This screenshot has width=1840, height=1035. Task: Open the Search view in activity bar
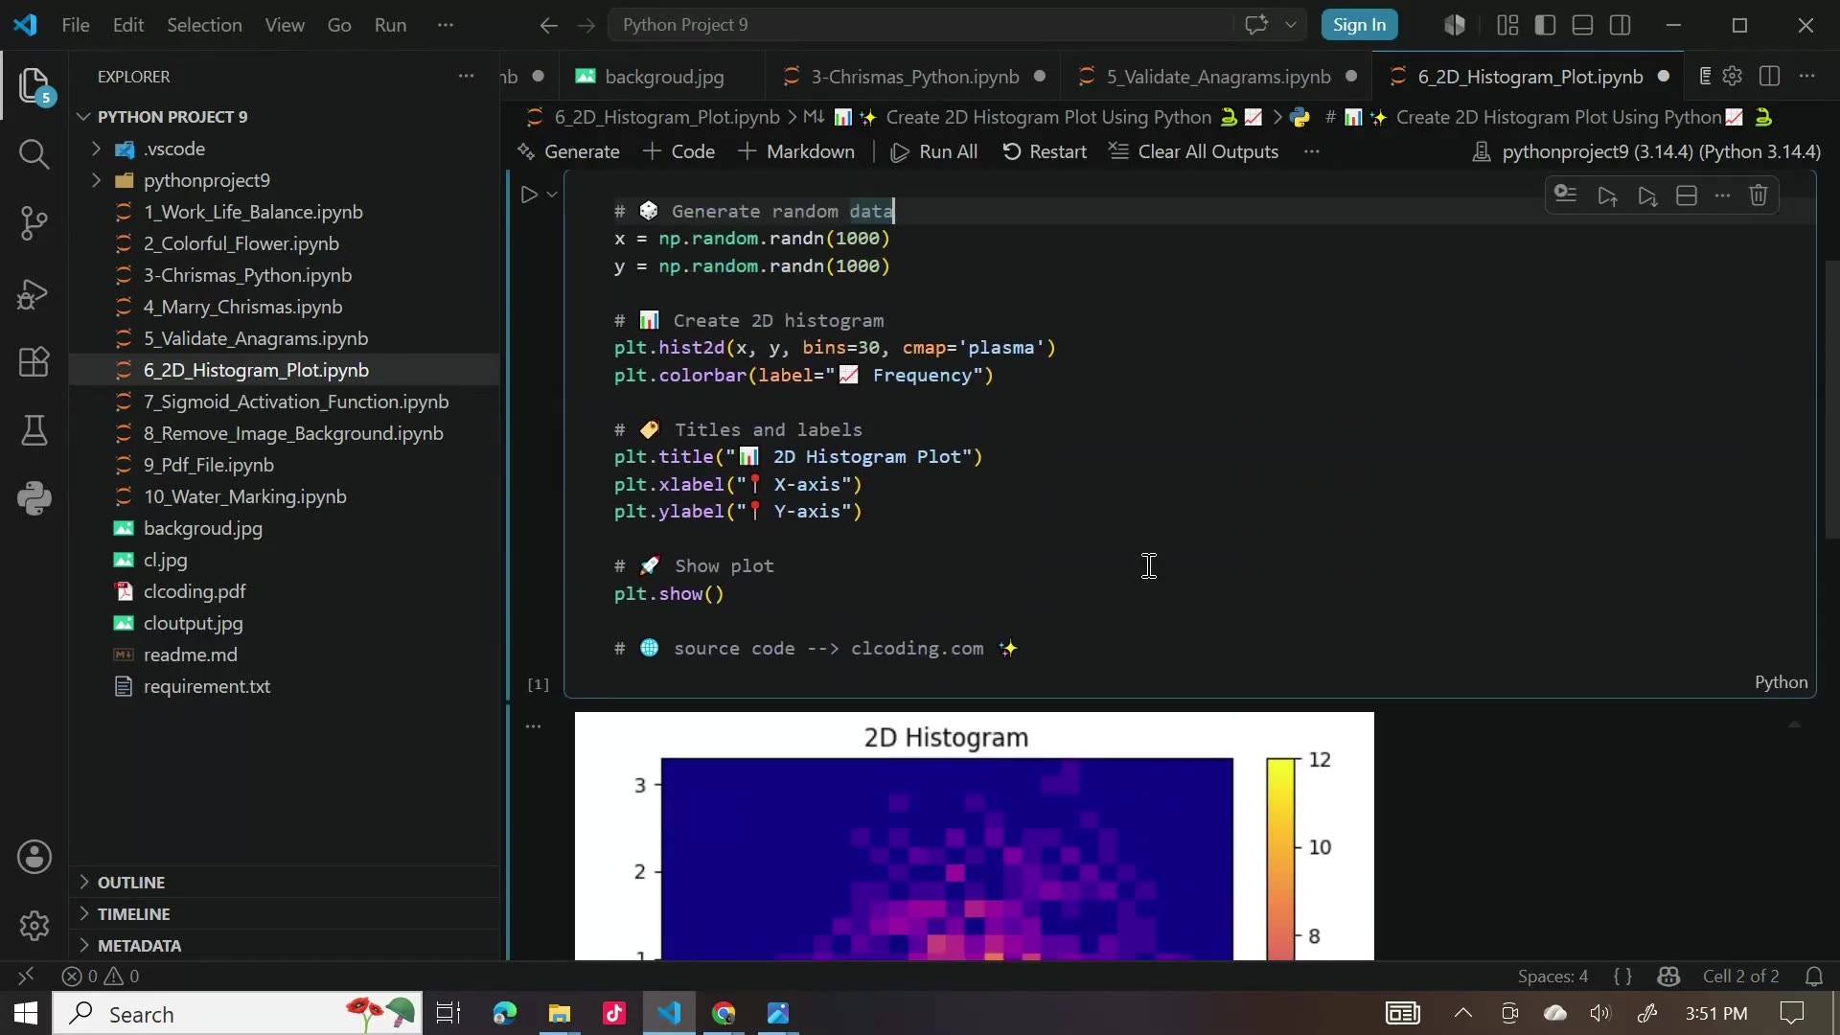34,153
